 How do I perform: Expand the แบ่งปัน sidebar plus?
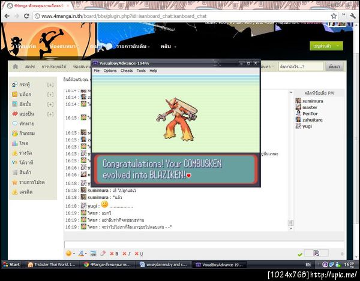pos(50,114)
